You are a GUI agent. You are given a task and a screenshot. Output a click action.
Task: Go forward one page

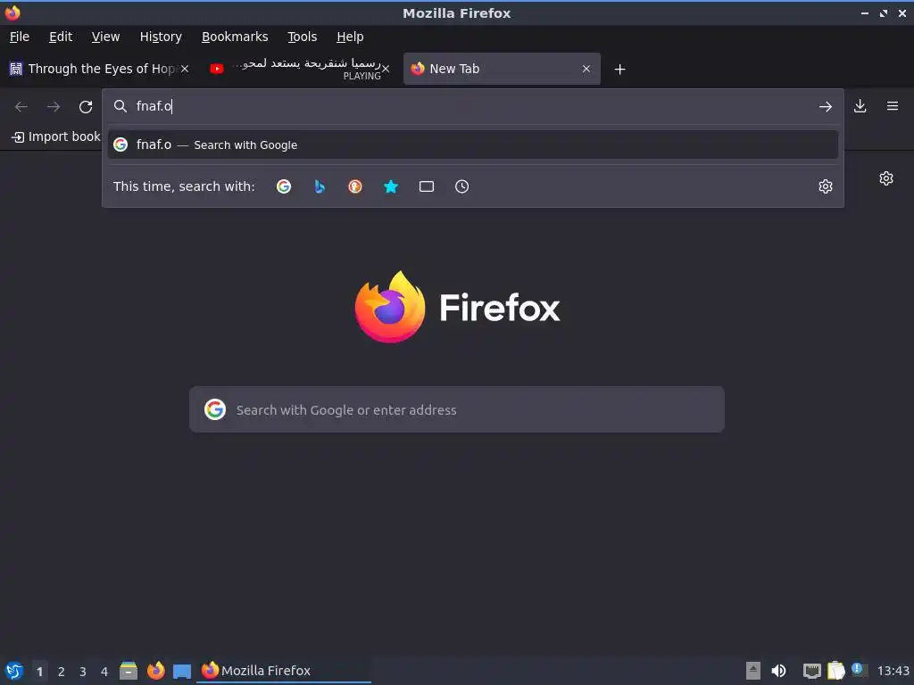[54, 107]
